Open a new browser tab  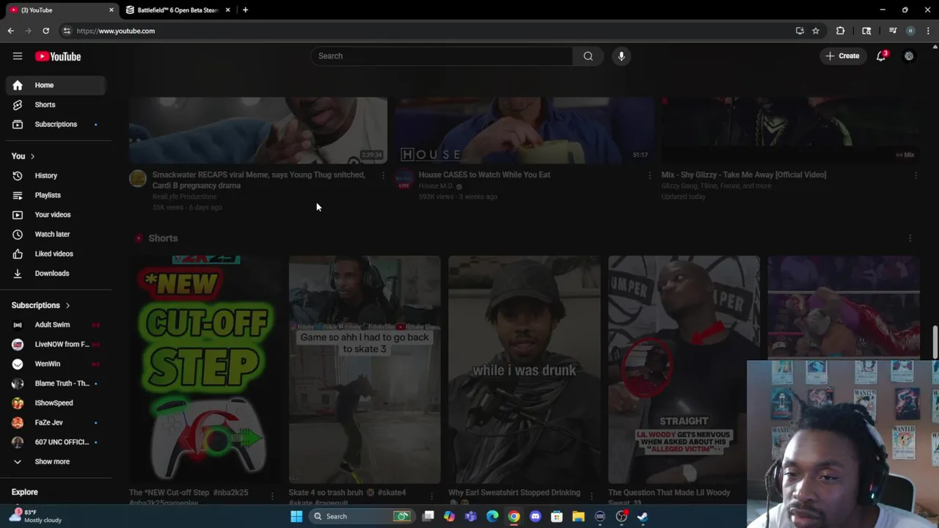[x=245, y=10]
